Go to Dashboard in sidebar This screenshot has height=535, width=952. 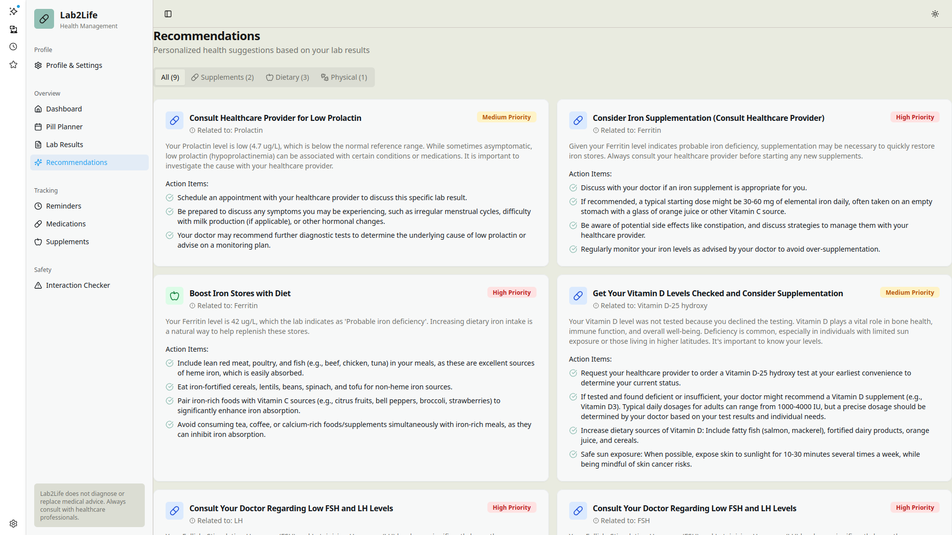64,109
